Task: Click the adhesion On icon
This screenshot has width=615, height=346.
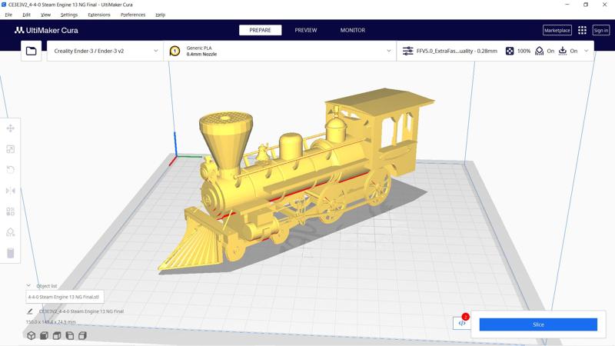Action: 563,51
